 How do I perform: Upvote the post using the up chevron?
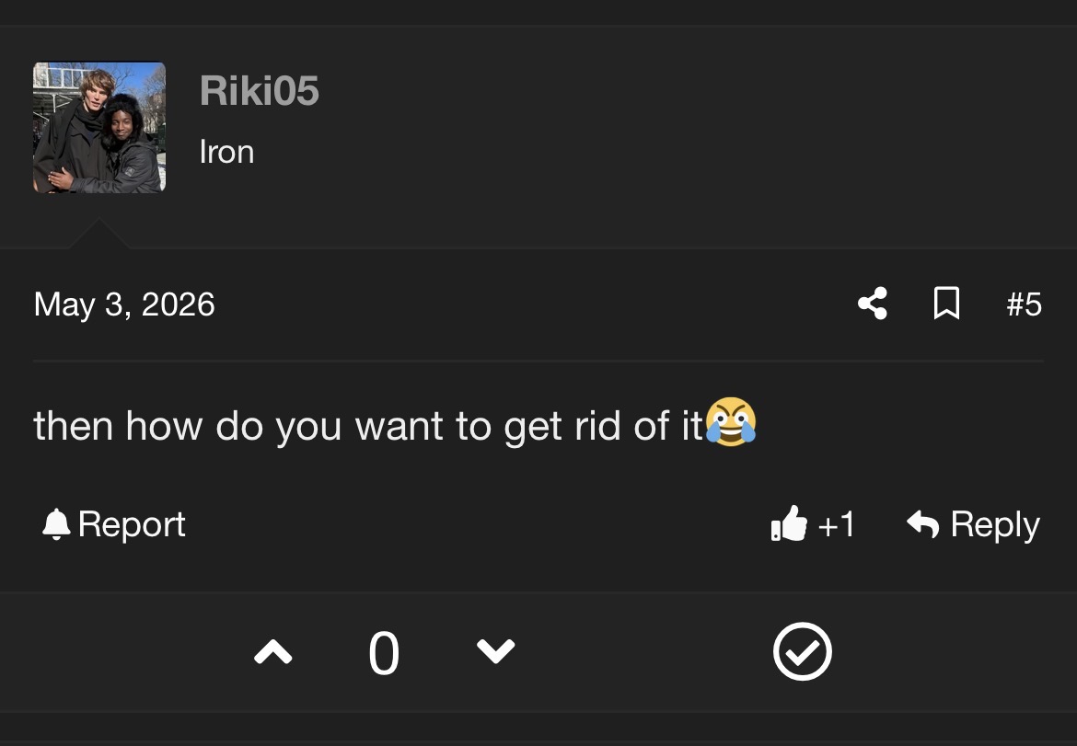pos(273,652)
